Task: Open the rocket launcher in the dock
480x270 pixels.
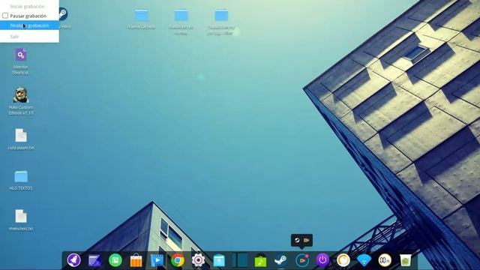Action: [73, 260]
